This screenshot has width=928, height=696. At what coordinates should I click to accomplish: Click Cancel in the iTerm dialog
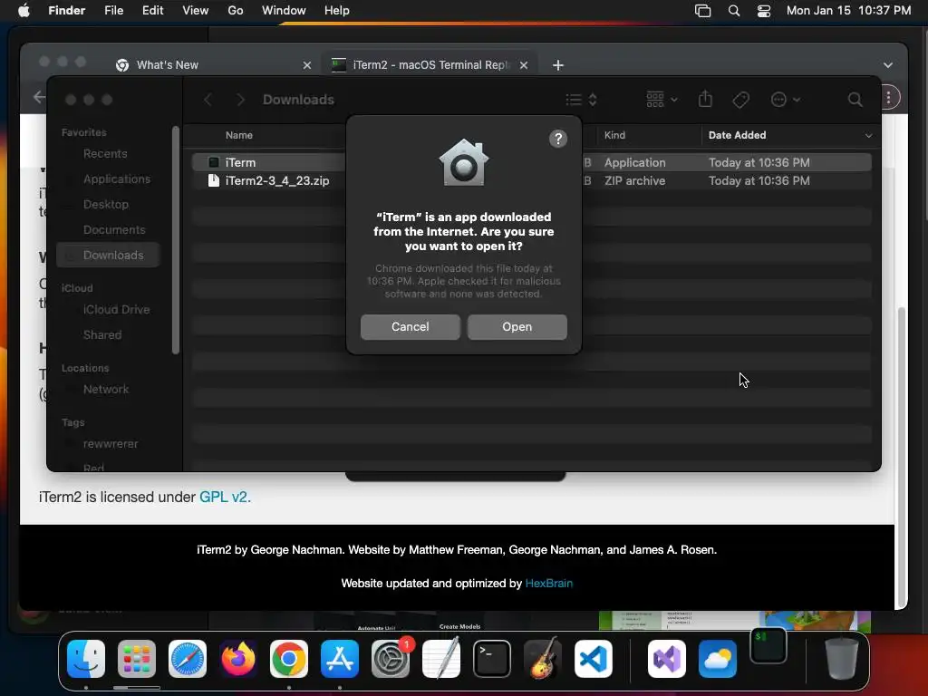point(411,326)
